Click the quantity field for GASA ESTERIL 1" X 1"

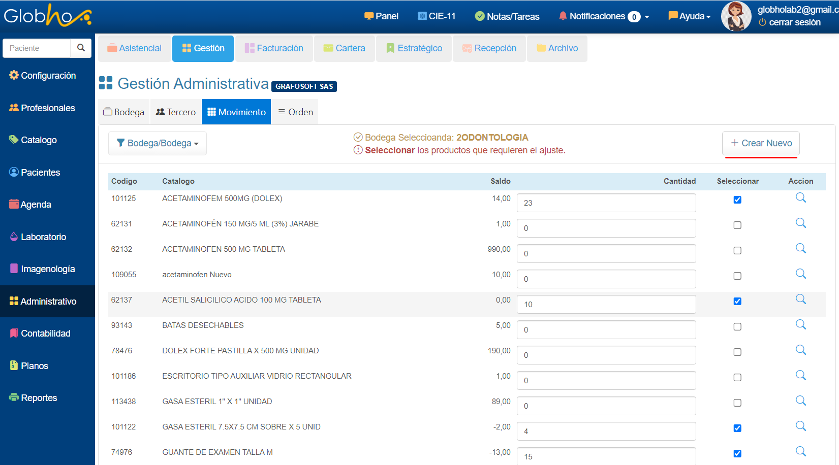(606, 406)
